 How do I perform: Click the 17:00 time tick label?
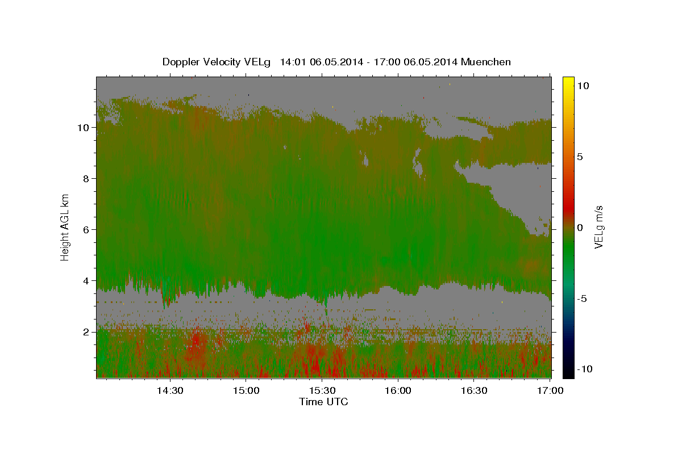(550, 391)
